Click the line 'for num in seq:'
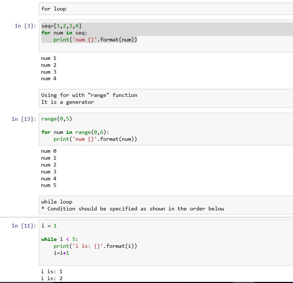 click(64, 33)
